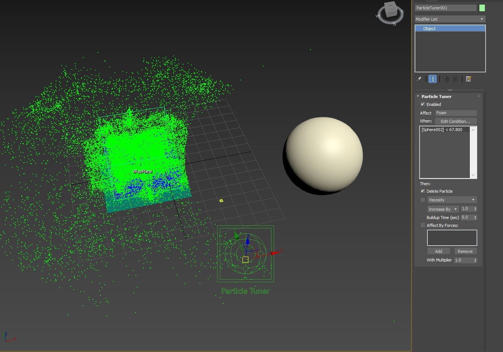Select Object in the modifier stack
The image size is (503, 352).
pos(450,29)
